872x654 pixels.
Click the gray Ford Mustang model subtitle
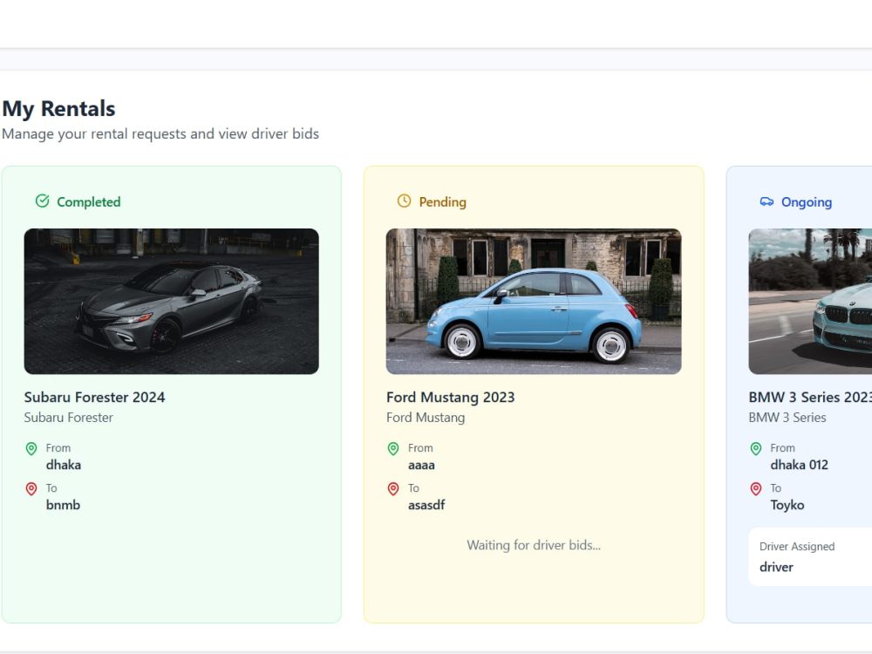(426, 418)
